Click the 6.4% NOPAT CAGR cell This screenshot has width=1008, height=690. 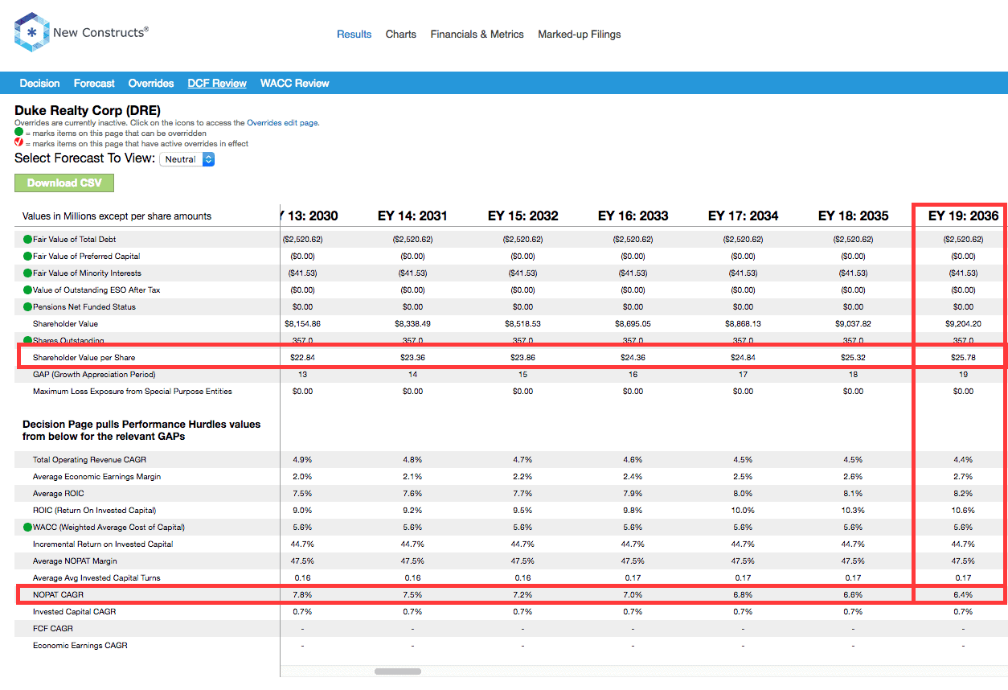point(963,595)
